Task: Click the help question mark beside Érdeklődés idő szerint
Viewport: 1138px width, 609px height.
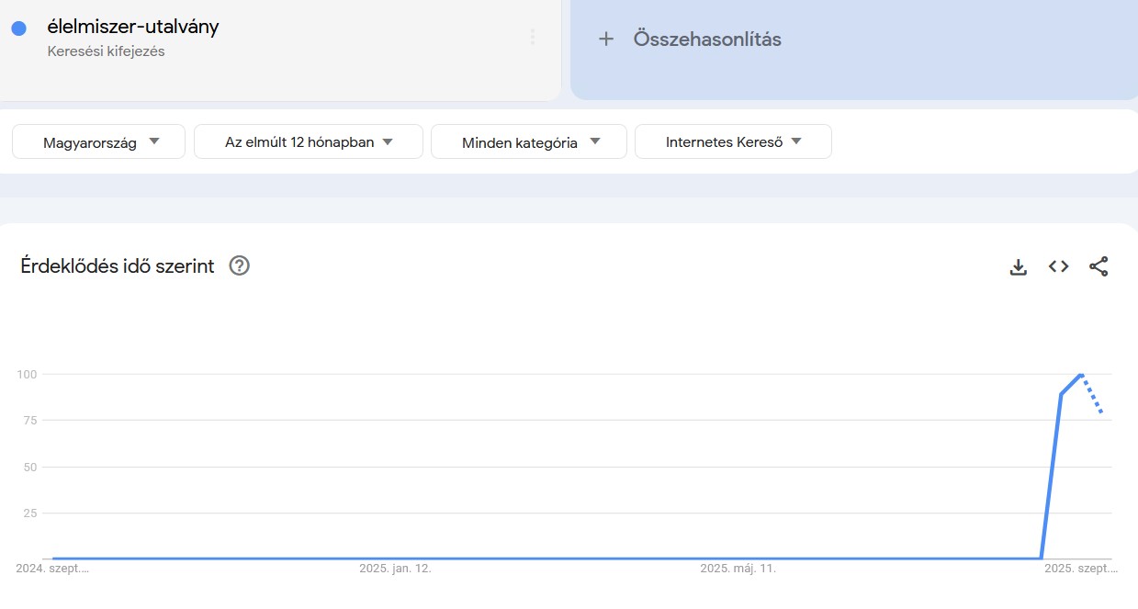Action: pyautogui.click(x=238, y=265)
